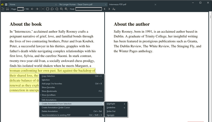Screen dimensions: 212x122
Task: Choose Add page 3 to favorites
Action: pos(72,83)
